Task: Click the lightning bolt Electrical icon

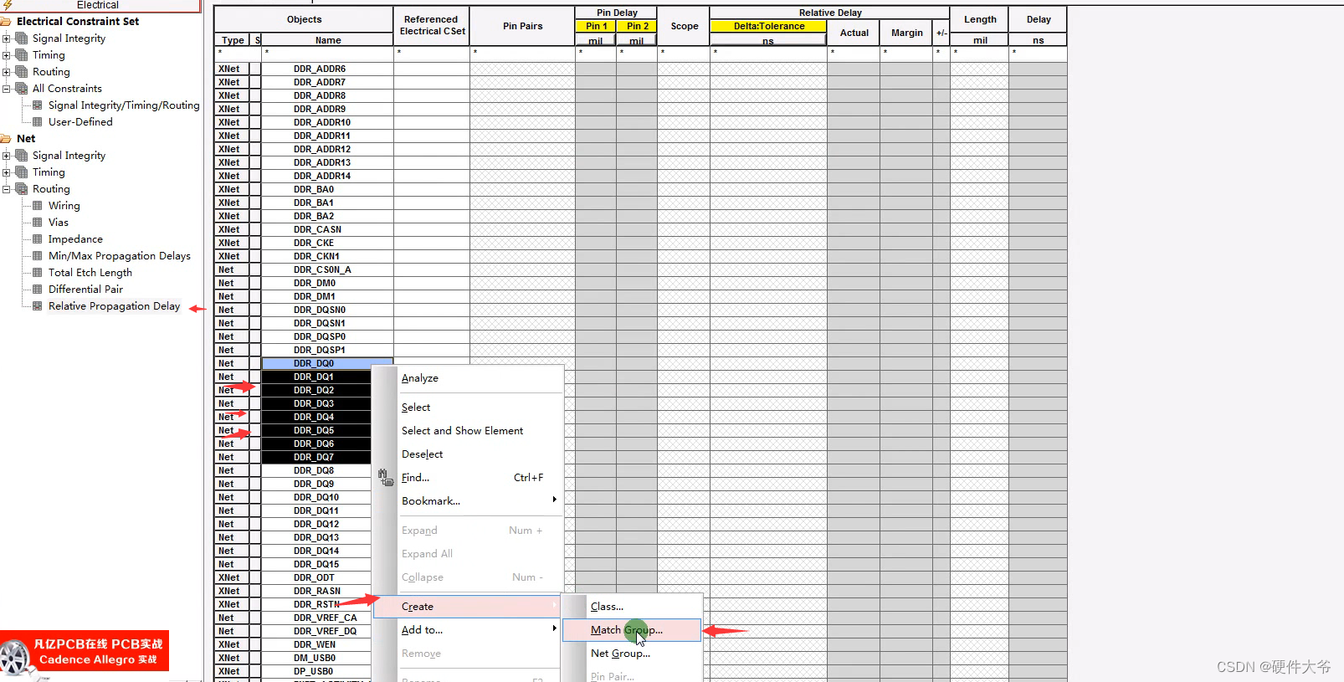Action: tap(7, 5)
